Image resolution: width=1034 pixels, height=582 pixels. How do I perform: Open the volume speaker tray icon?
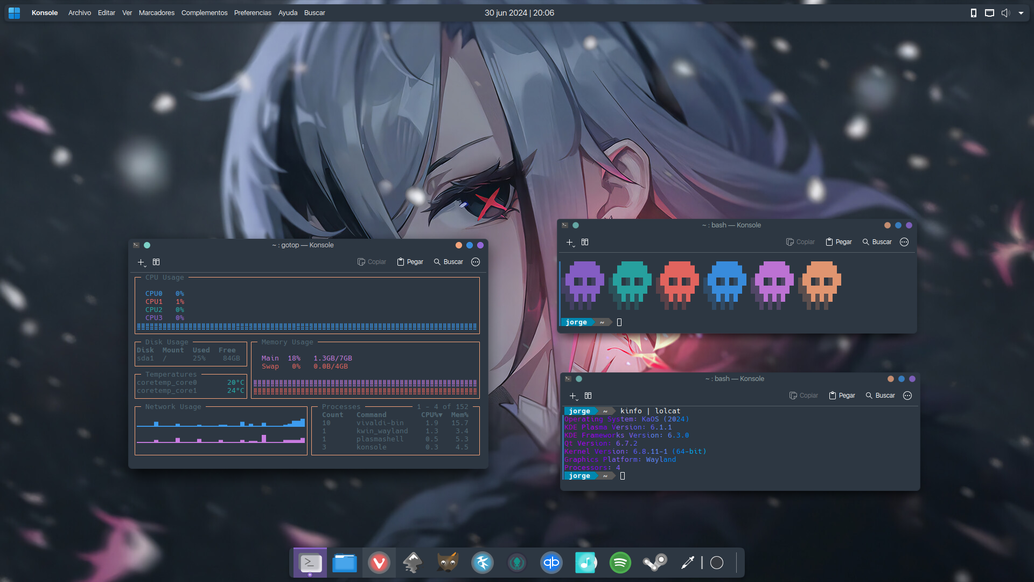1005,13
